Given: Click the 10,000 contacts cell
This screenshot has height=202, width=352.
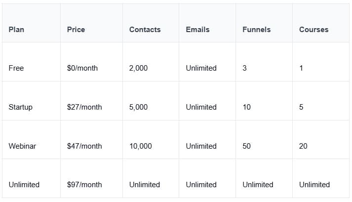Looking at the screenshot, I should (x=140, y=146).
